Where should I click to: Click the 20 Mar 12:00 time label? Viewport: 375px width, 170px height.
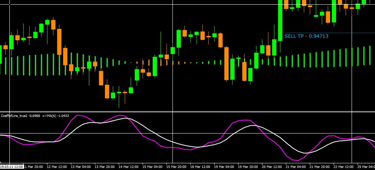(x=272, y=167)
